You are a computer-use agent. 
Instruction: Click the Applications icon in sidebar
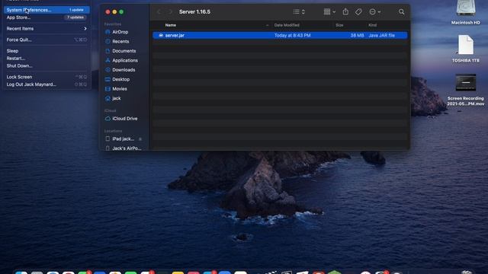(108, 60)
